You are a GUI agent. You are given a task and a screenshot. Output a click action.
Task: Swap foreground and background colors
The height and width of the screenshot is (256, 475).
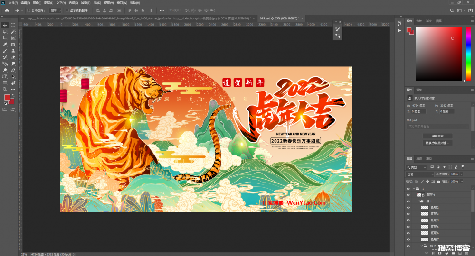tap(13, 95)
